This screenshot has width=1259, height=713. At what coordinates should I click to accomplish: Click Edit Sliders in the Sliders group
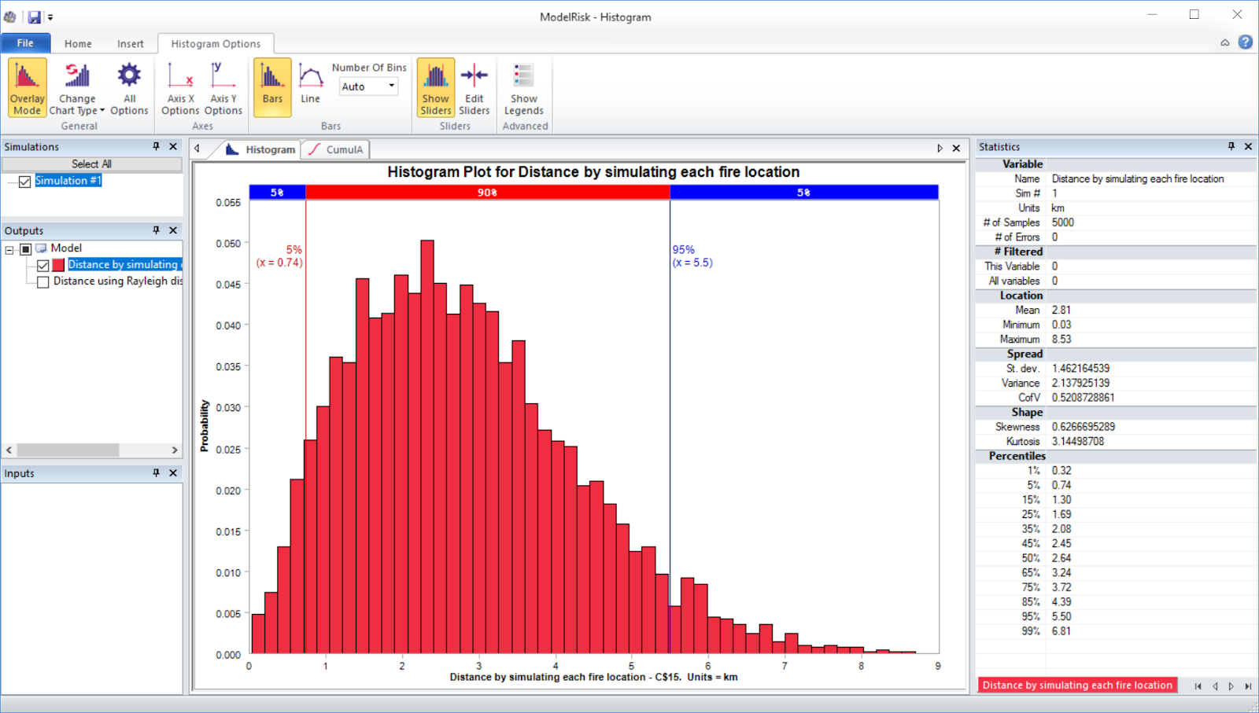tap(474, 86)
